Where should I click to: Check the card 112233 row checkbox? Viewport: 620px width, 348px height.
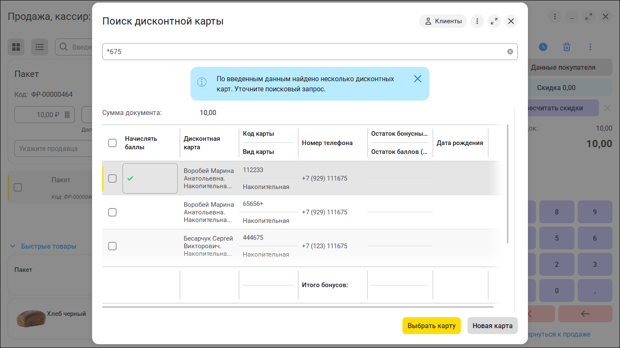(x=112, y=178)
